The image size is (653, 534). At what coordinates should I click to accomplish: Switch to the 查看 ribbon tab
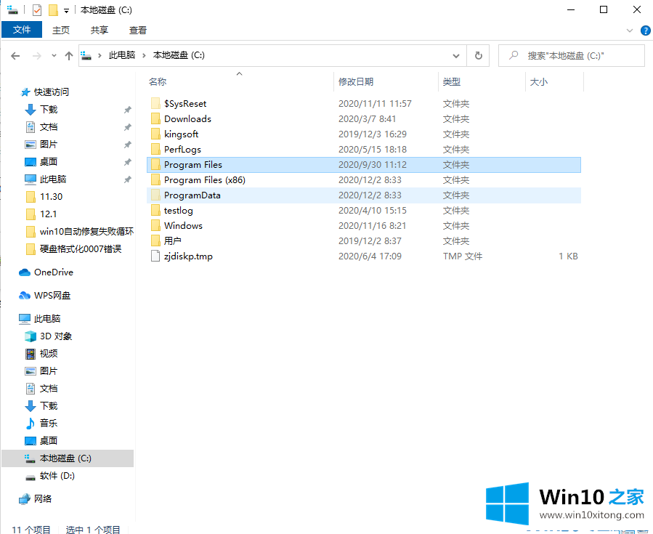(x=138, y=30)
